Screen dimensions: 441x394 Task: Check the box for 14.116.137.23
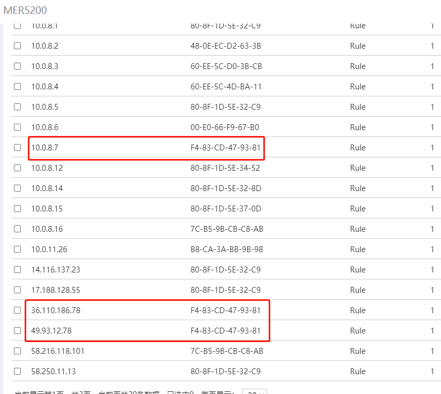(x=18, y=270)
